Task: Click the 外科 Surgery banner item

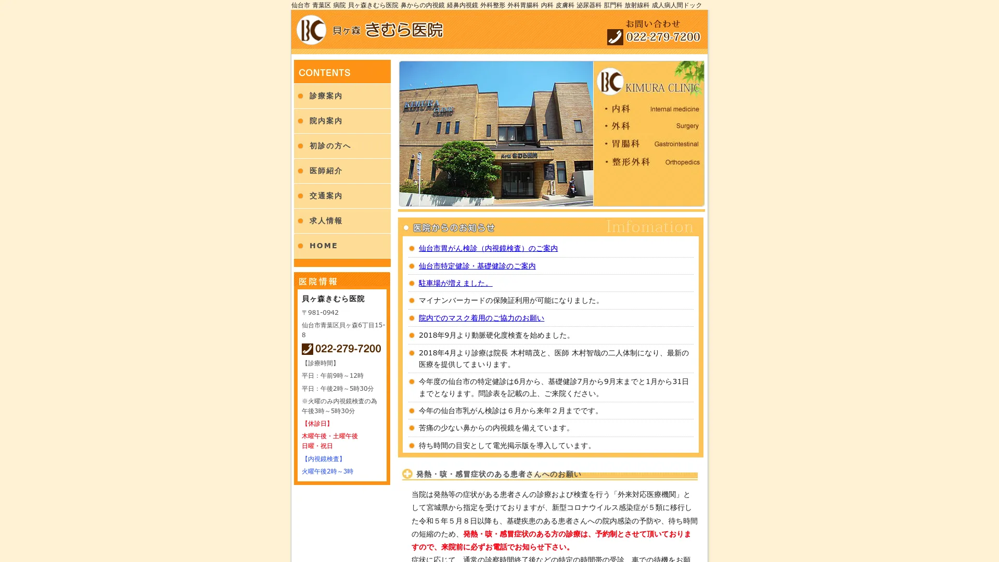Action: coord(651,126)
